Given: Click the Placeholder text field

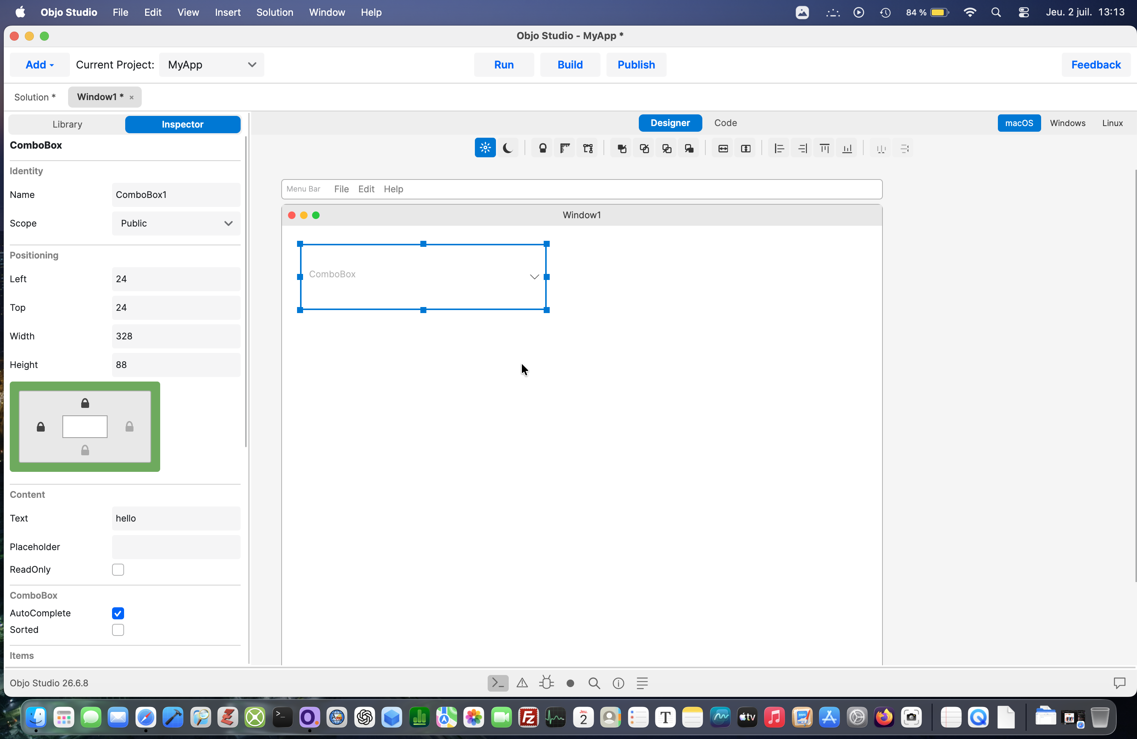Looking at the screenshot, I should 176,546.
